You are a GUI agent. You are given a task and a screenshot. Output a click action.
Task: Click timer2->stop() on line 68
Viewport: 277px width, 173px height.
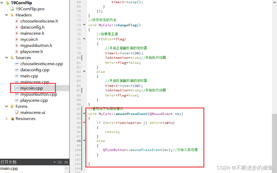point(127,2)
